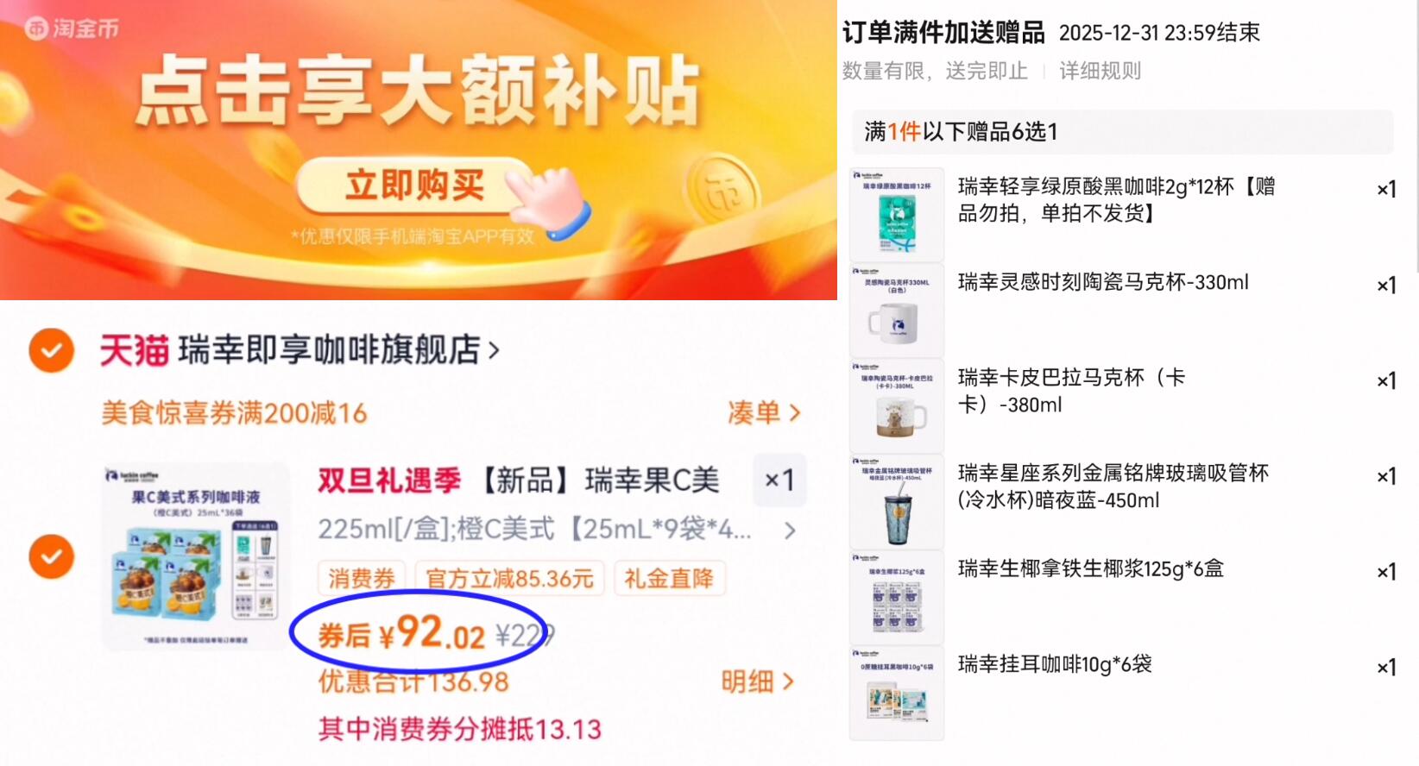Click the 立即购买 button
This screenshot has height=766, width=1419.
point(415,185)
